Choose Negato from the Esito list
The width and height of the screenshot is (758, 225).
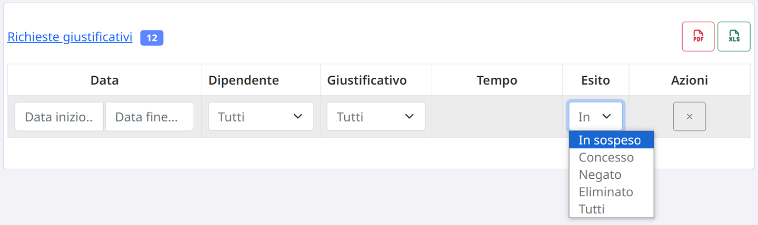tap(611, 175)
